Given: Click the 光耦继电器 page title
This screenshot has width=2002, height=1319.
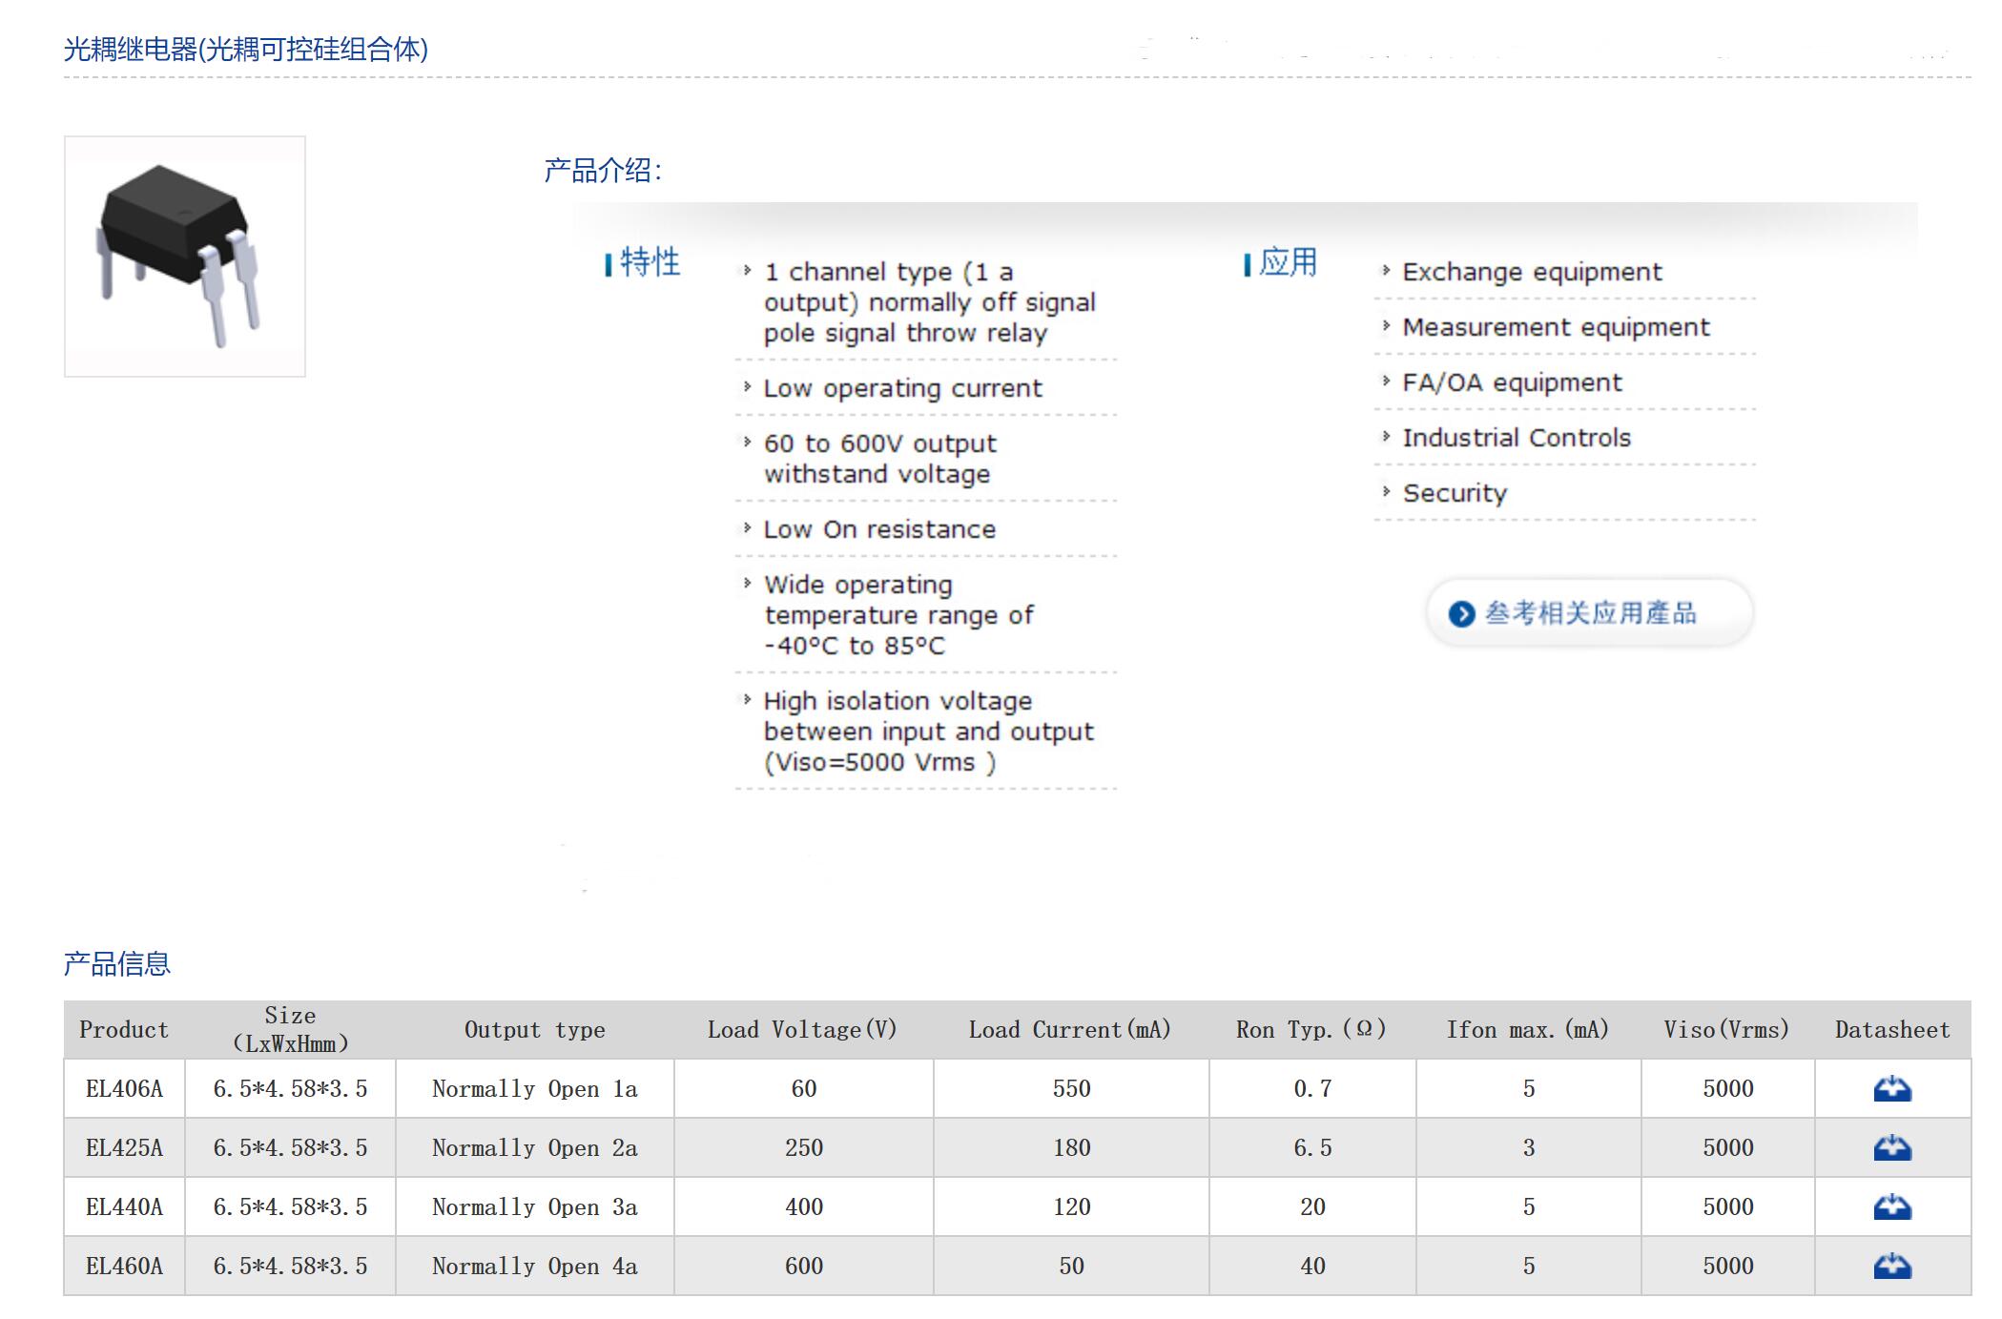Looking at the screenshot, I should click(245, 50).
